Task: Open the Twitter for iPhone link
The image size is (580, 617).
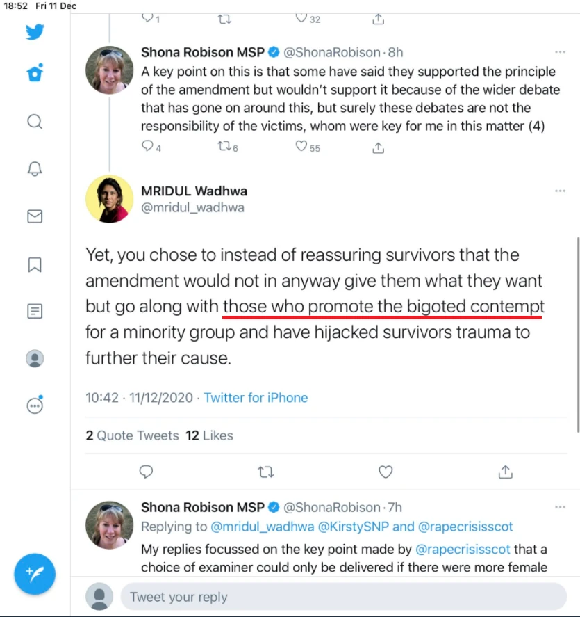Action: [256, 398]
